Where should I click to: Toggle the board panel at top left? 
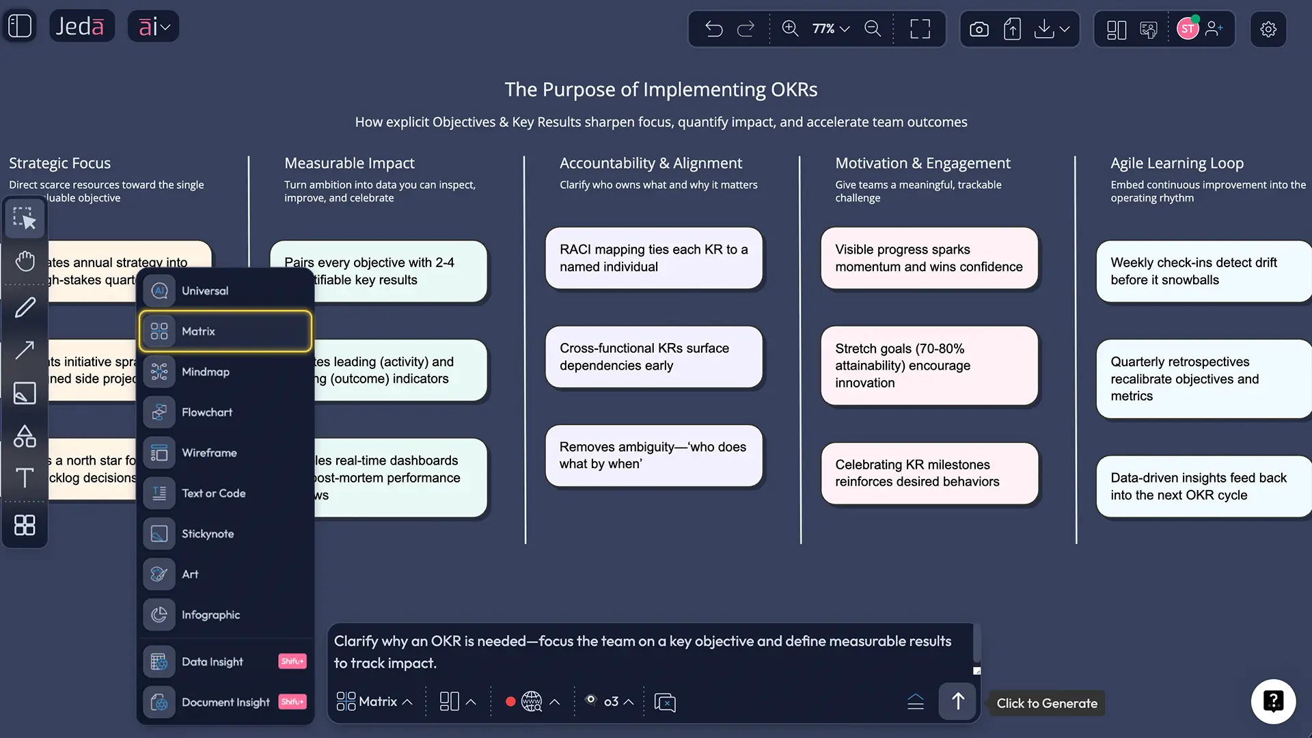click(20, 25)
